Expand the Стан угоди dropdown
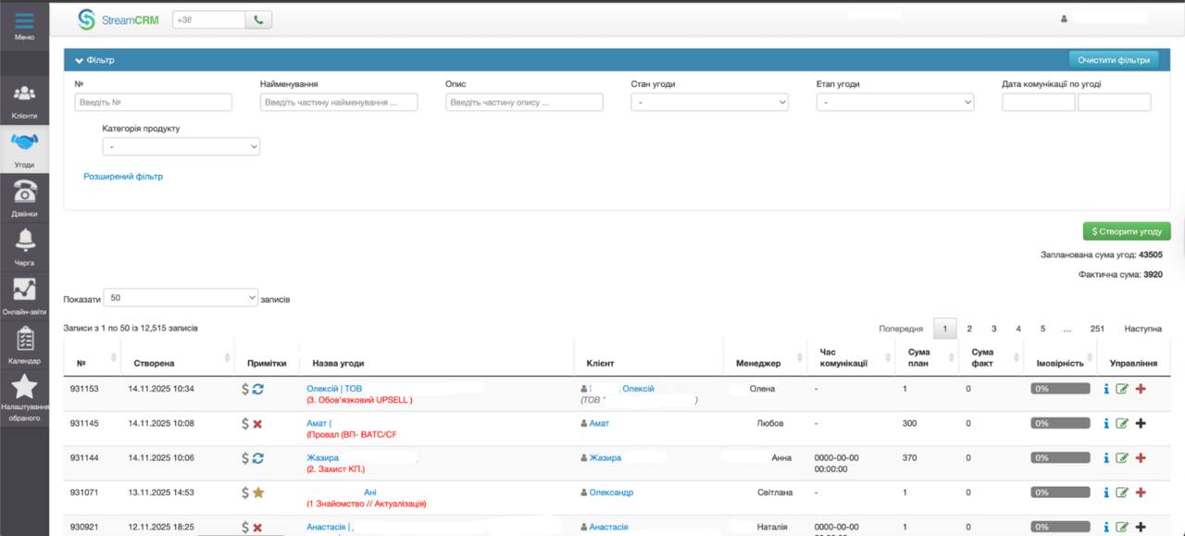Screen dimensions: 1185x536 709,103
